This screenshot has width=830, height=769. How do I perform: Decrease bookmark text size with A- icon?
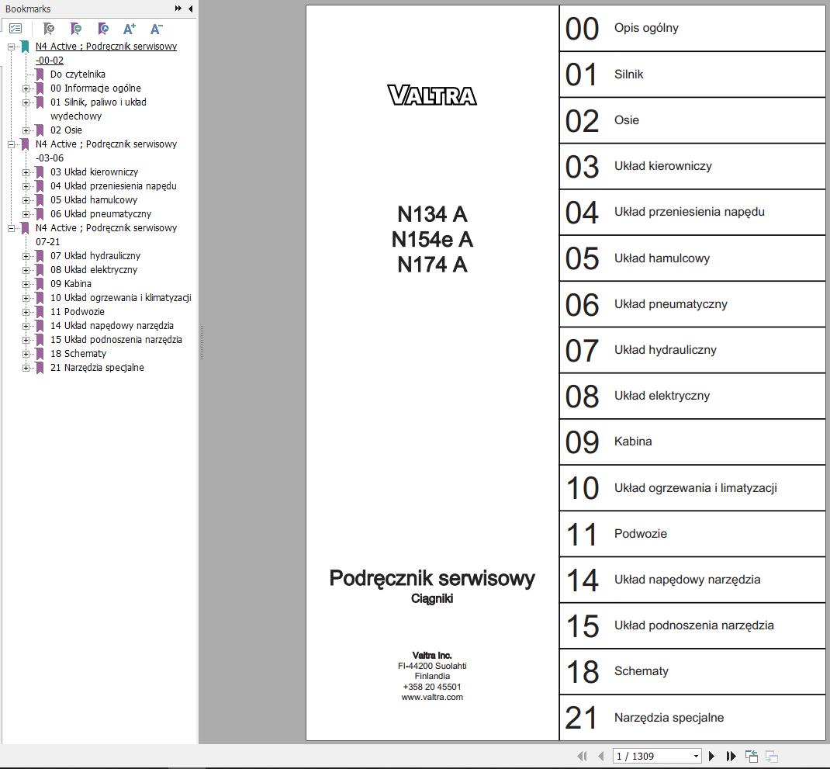pyautogui.click(x=156, y=29)
